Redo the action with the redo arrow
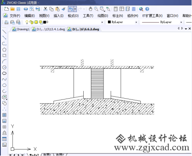192x156 pixels. click(80, 9)
